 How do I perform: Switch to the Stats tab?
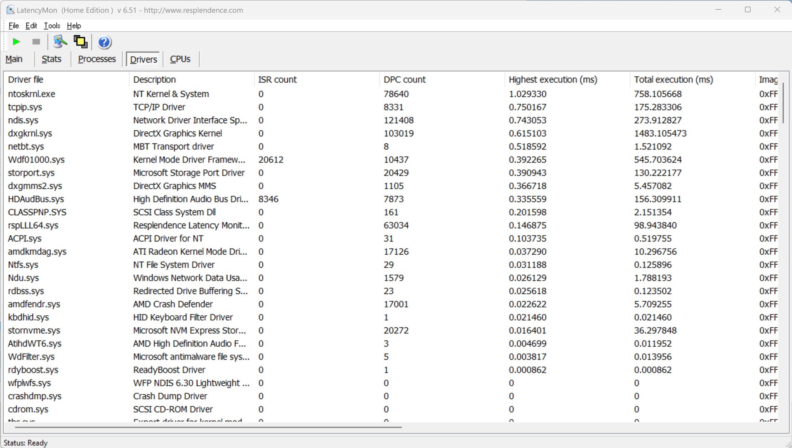point(52,59)
